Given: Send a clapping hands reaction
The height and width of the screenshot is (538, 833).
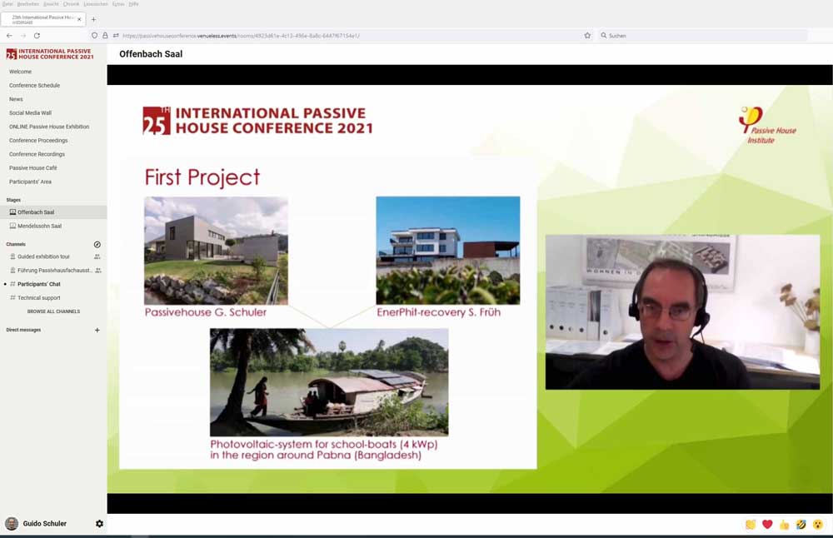Looking at the screenshot, I should coord(751,525).
